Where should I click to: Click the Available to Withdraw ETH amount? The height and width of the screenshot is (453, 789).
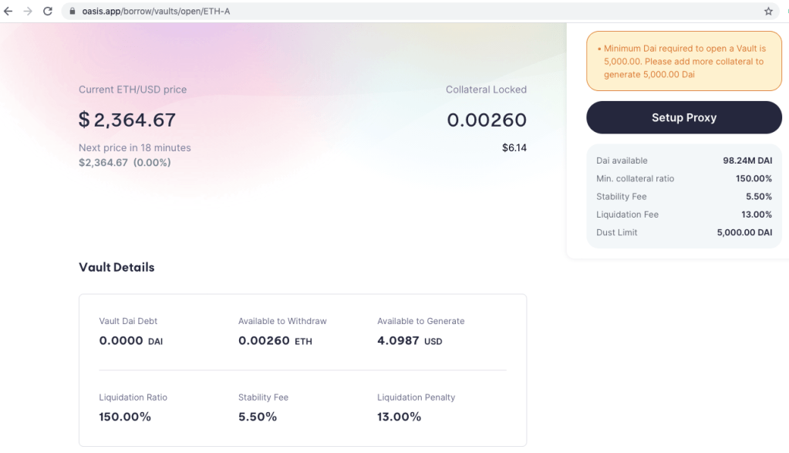coord(275,340)
